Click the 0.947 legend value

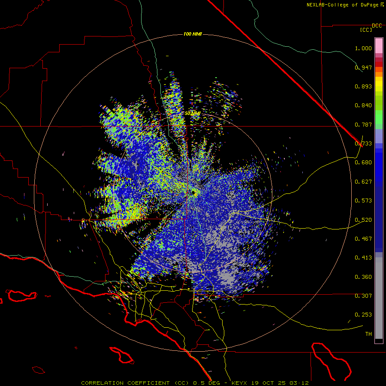pos(363,67)
